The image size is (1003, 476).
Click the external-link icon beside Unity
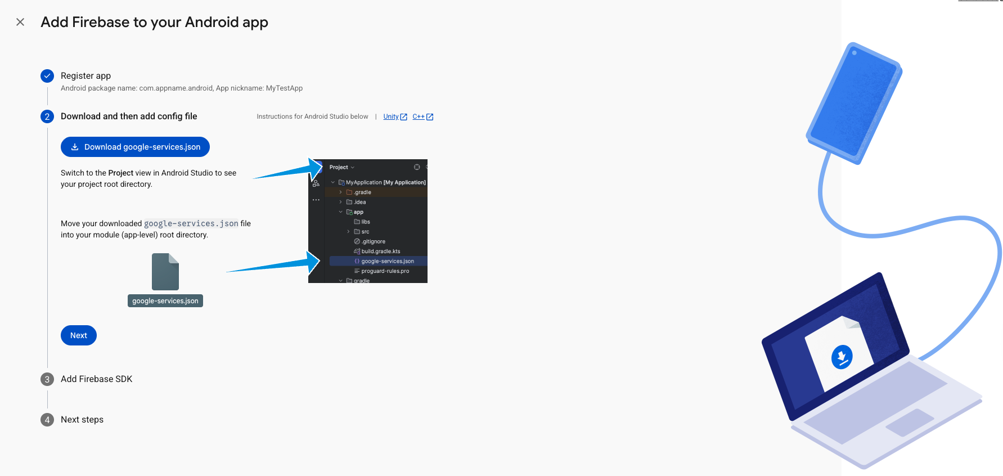coord(403,117)
